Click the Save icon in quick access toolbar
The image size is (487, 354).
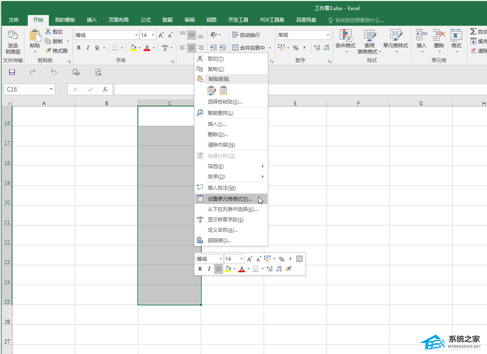point(12,72)
